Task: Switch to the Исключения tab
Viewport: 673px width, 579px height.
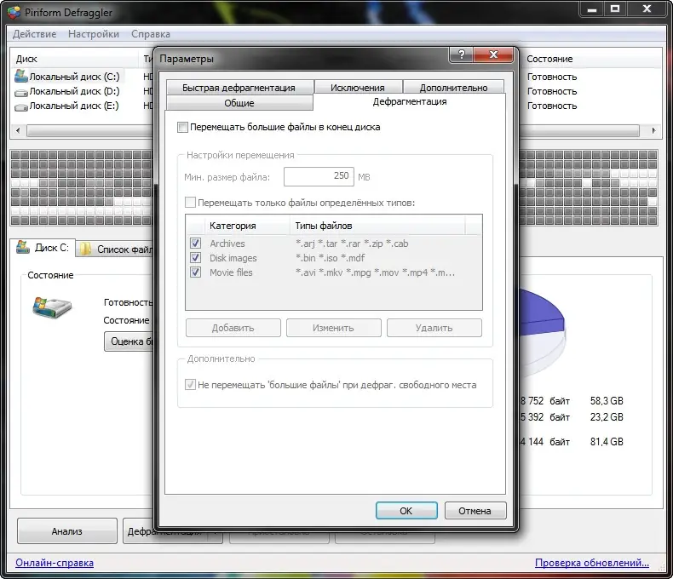Action: click(x=358, y=88)
